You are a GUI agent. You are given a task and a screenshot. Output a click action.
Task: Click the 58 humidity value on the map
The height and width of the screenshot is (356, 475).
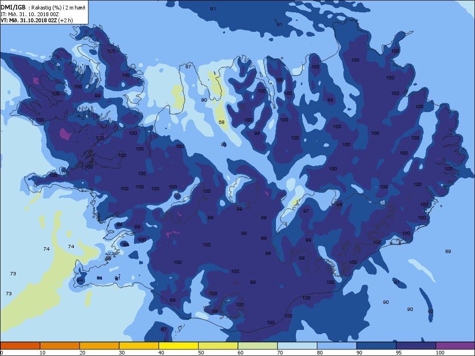point(222,122)
